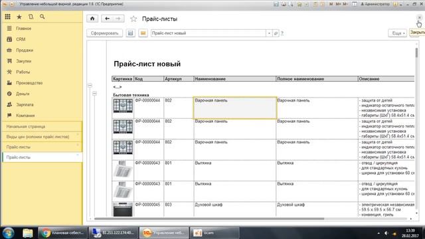Open the history icon in sidebar toolbar
425x239 pixels.
click(31, 17)
